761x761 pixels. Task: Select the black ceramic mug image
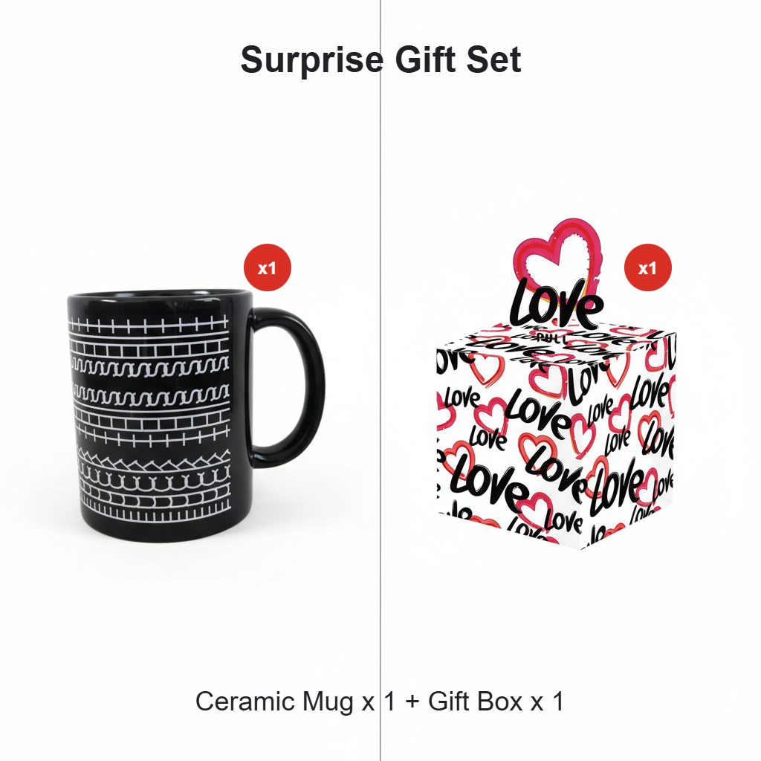click(x=195, y=415)
